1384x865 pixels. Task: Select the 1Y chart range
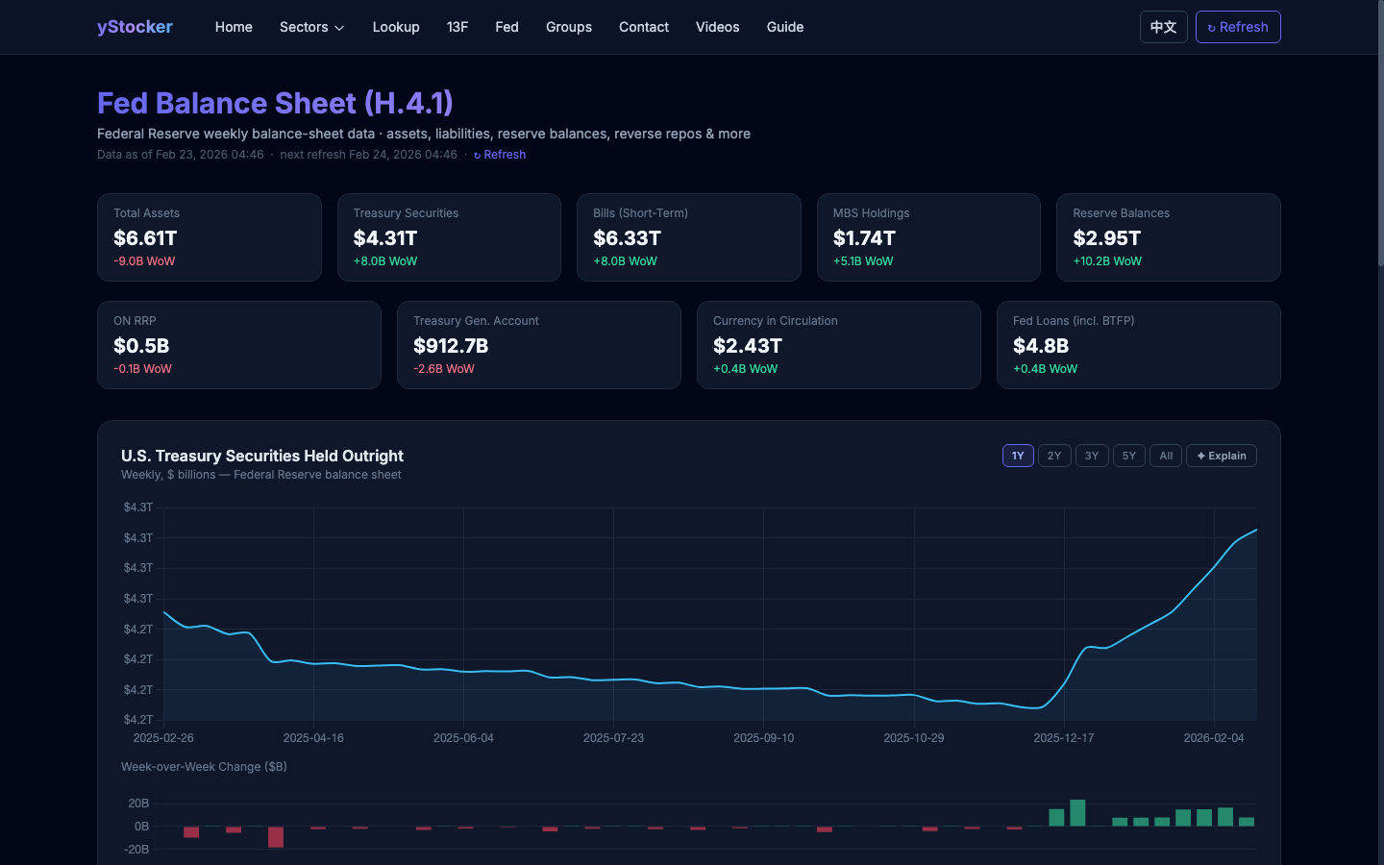(1018, 456)
